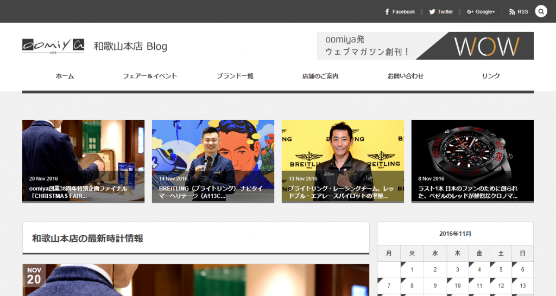Click the Facebook icon in top bar
The height and width of the screenshot is (296, 556).
click(x=387, y=11)
